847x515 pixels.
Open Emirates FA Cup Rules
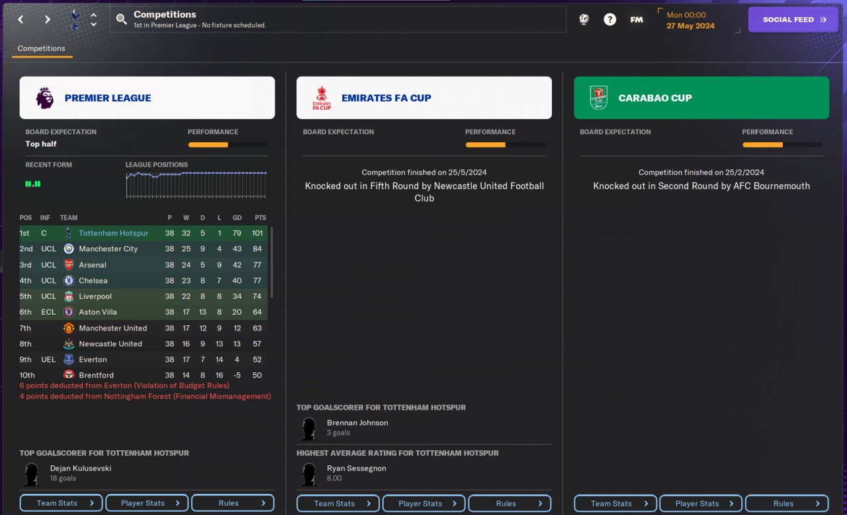tap(510, 503)
